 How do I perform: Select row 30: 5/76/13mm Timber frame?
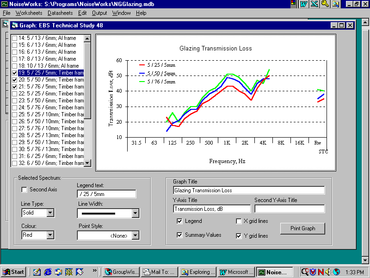51,149
